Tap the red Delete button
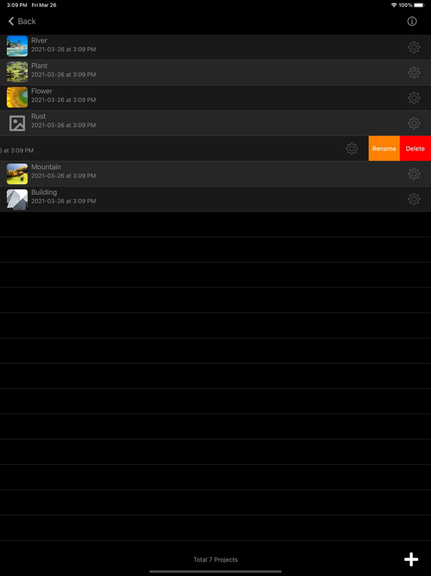 click(415, 149)
